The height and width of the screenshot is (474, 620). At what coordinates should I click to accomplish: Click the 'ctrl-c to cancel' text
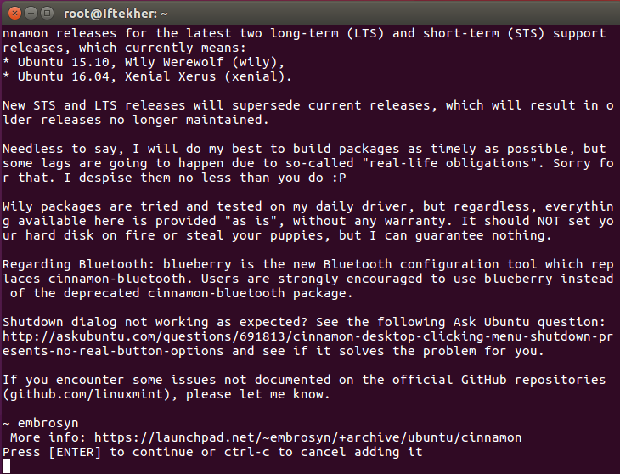click(285, 452)
